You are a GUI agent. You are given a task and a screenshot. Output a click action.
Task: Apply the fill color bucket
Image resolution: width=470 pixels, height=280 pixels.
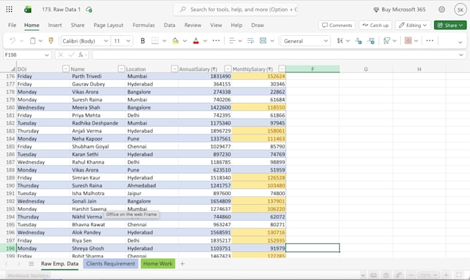176,41
